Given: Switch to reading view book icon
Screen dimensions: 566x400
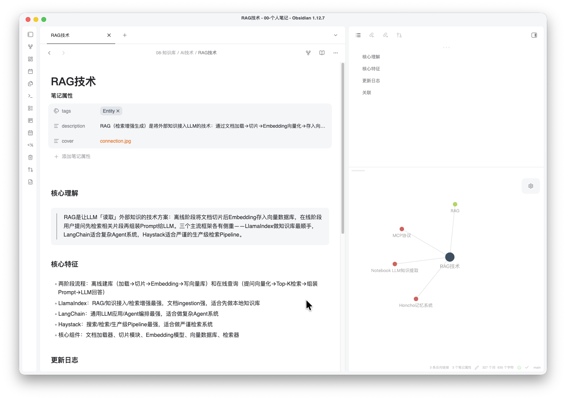Looking at the screenshot, I should 322,53.
